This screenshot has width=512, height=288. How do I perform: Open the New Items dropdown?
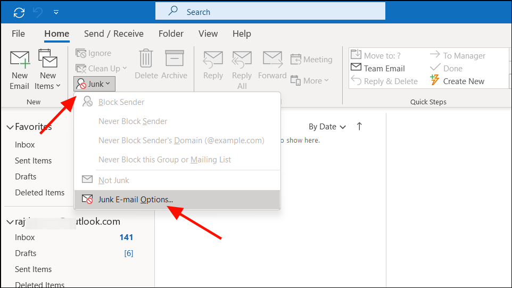click(x=48, y=70)
